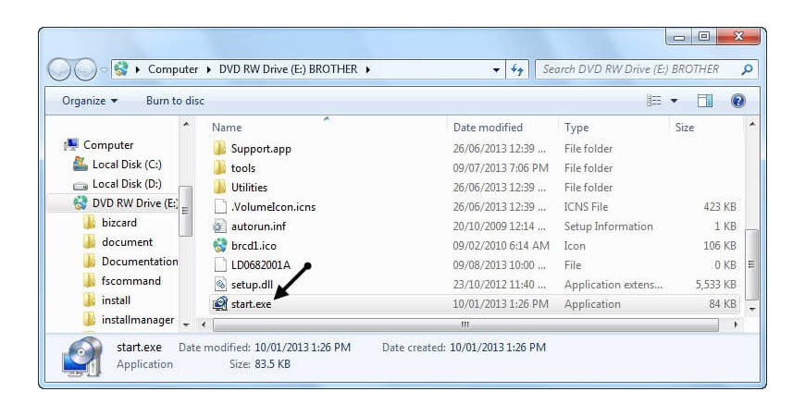Click the setup.dll file icon
The width and height of the screenshot is (805, 416).
pos(219,285)
